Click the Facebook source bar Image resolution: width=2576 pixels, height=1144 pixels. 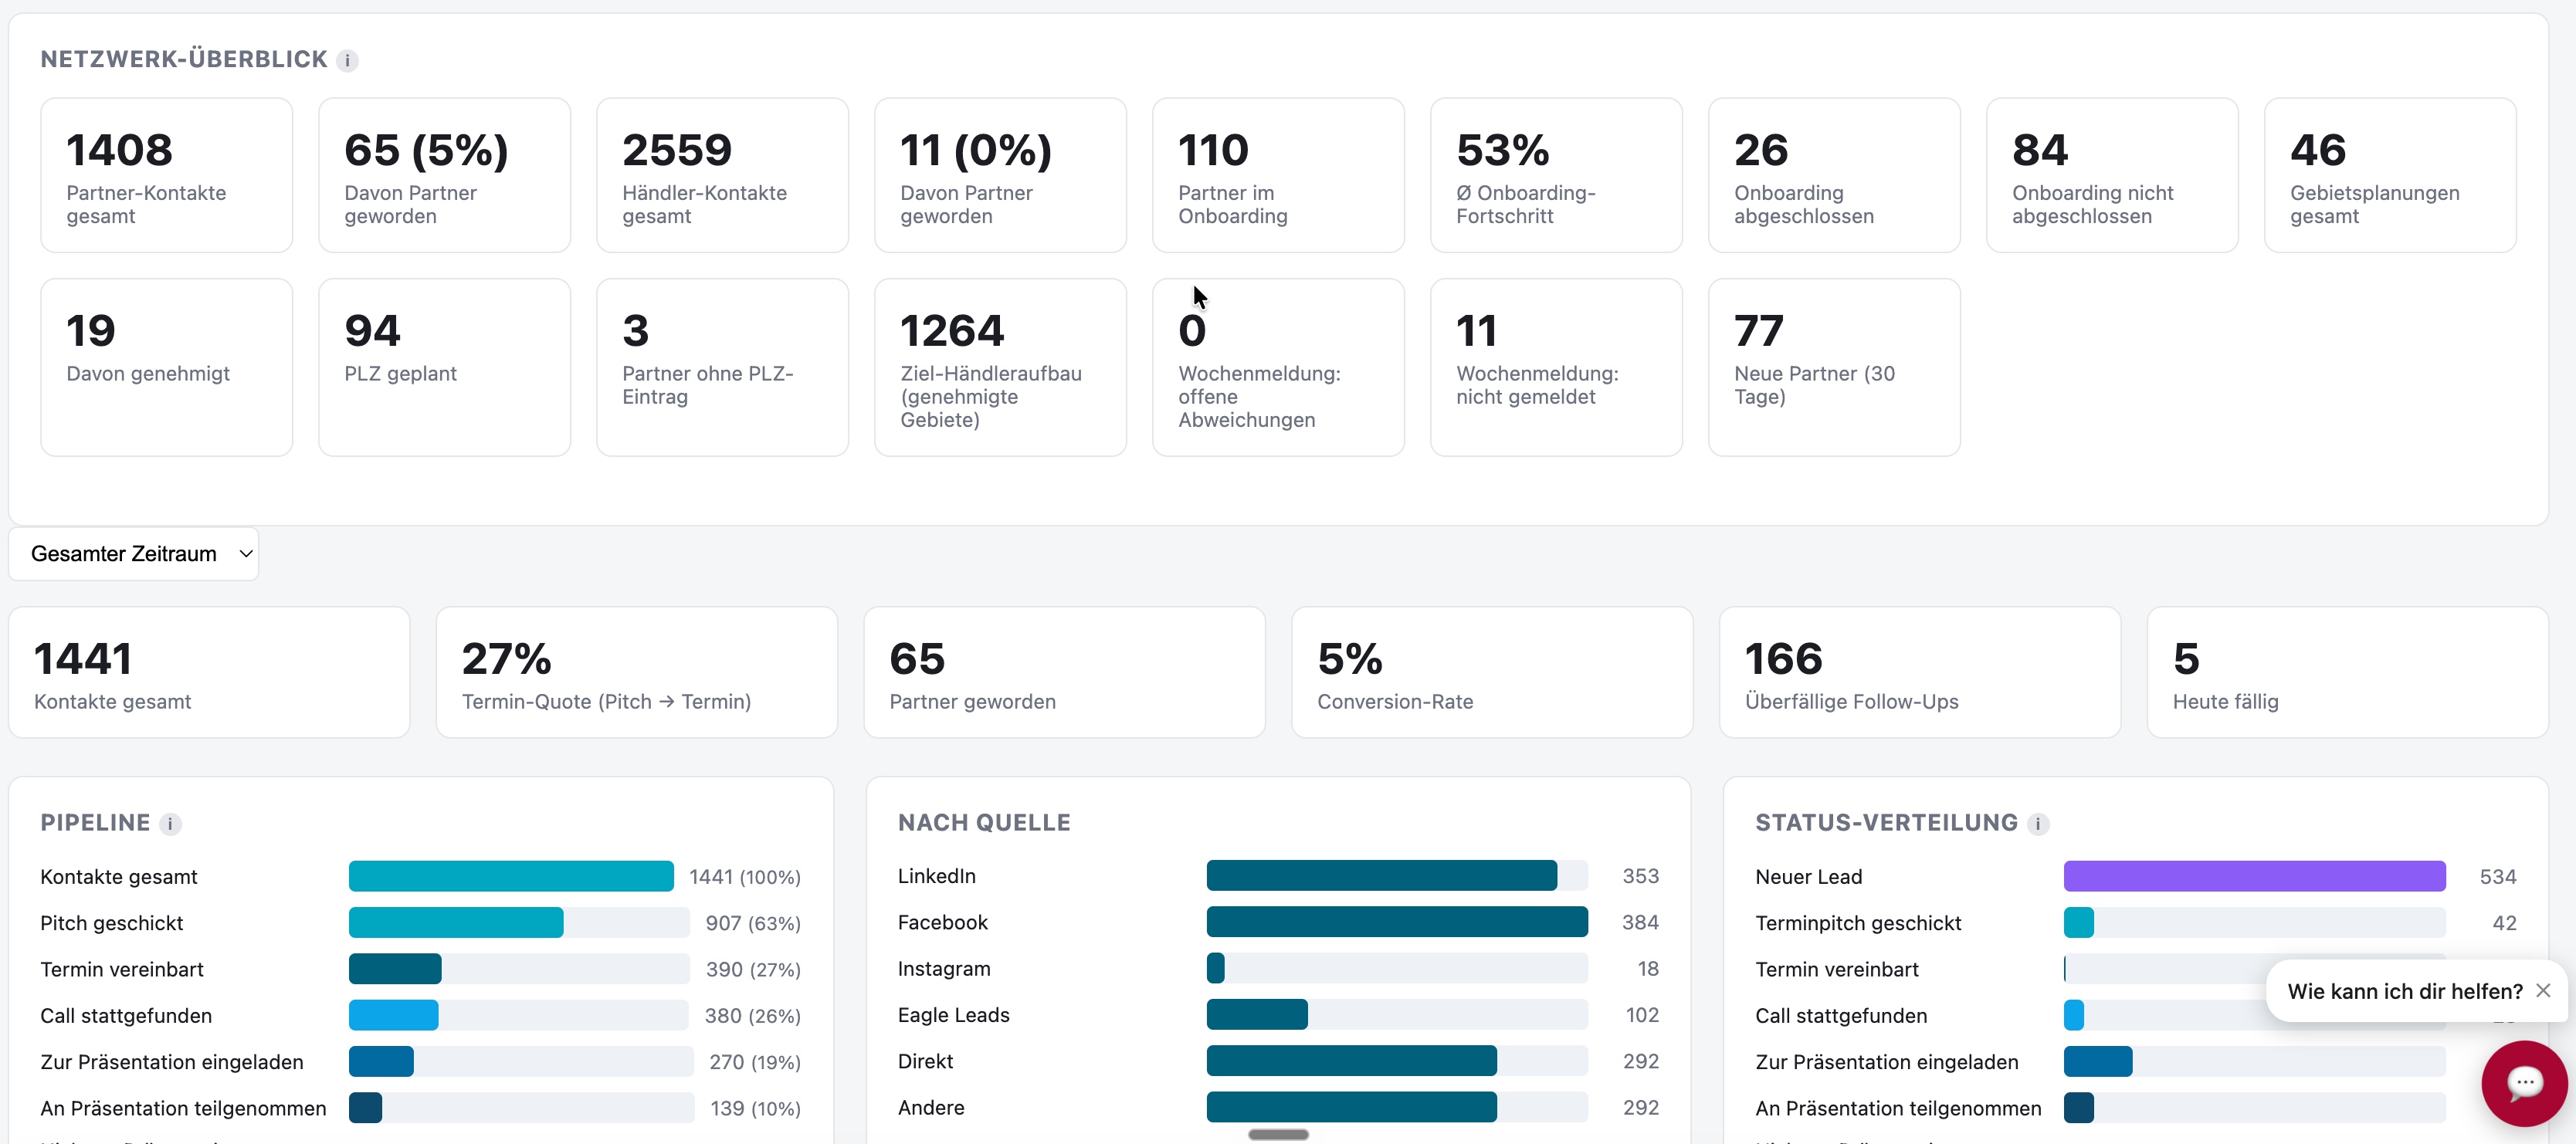coord(1397,922)
